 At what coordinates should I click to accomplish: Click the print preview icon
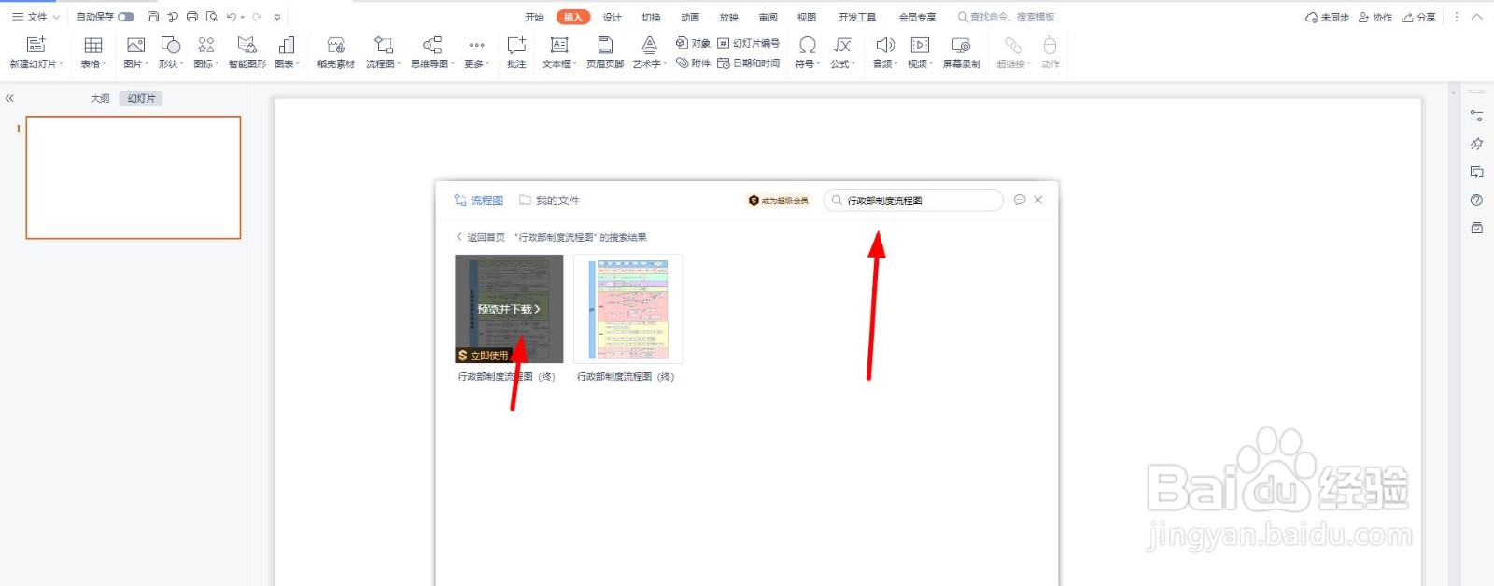click(x=211, y=17)
